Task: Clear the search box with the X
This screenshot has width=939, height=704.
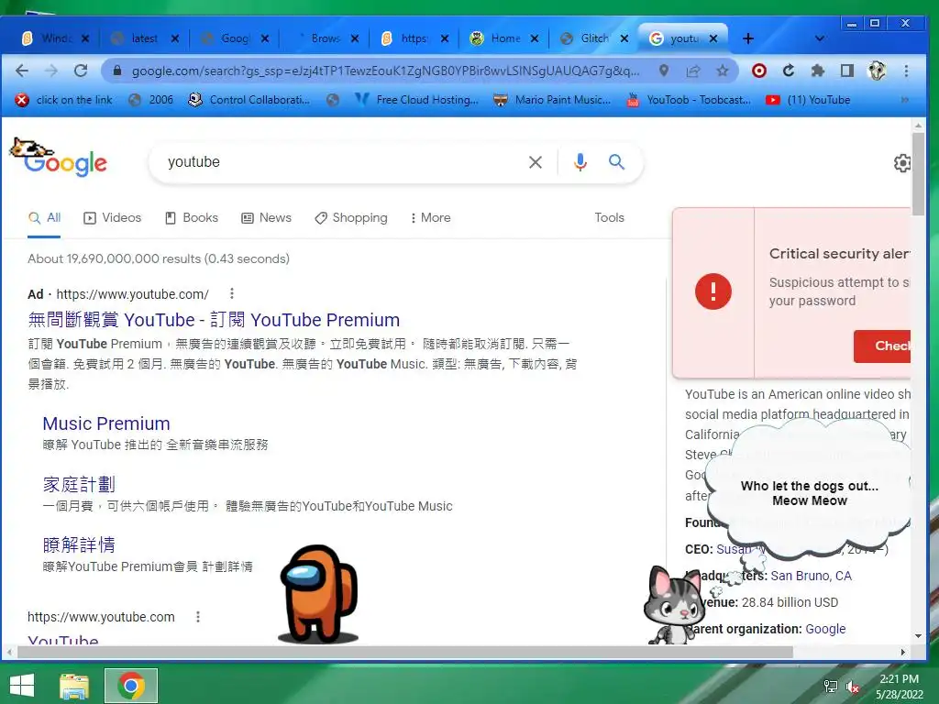Action: (x=536, y=162)
